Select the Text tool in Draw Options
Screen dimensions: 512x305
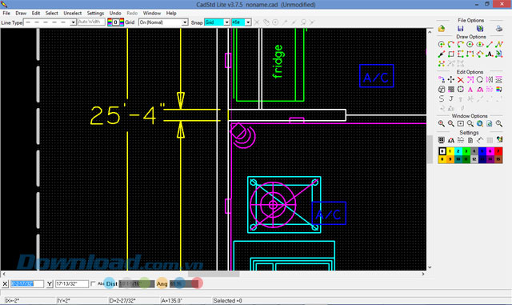click(489, 54)
